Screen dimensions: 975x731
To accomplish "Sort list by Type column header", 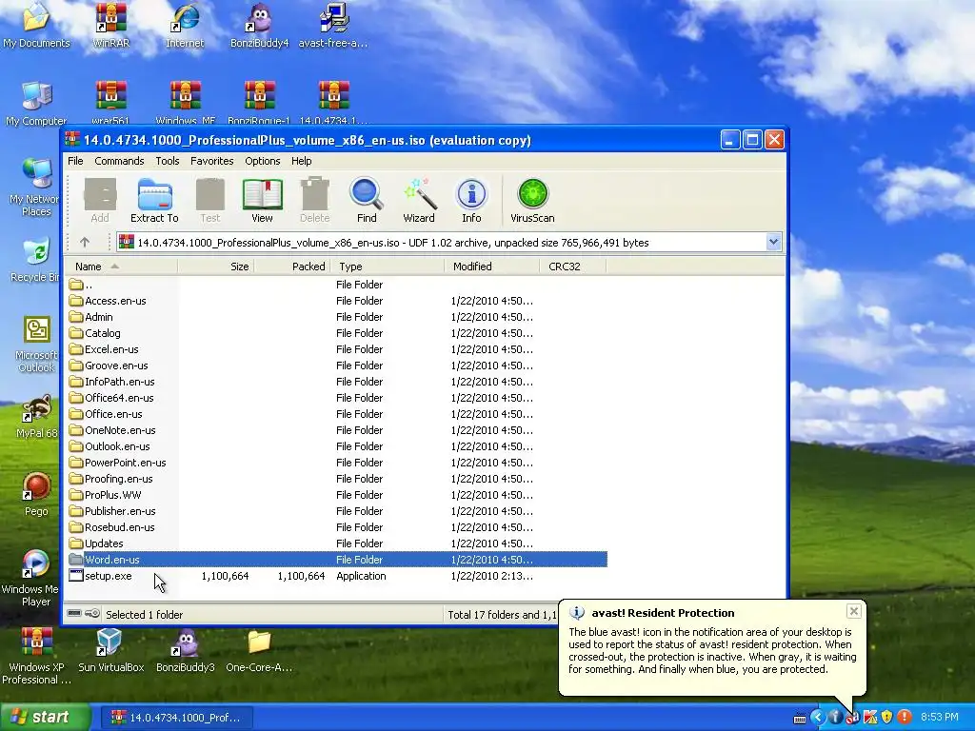I will [x=388, y=267].
